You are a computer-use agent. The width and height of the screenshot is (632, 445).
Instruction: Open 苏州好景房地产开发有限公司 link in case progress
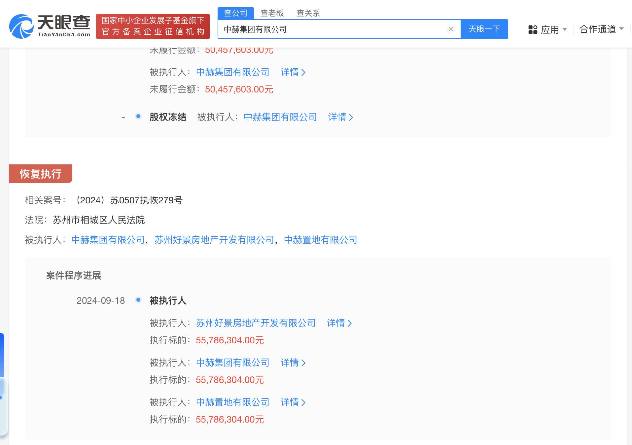(256, 323)
